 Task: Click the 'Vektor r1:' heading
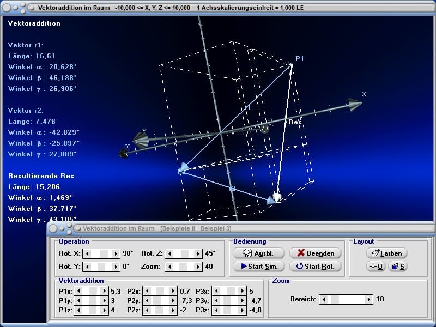26,45
